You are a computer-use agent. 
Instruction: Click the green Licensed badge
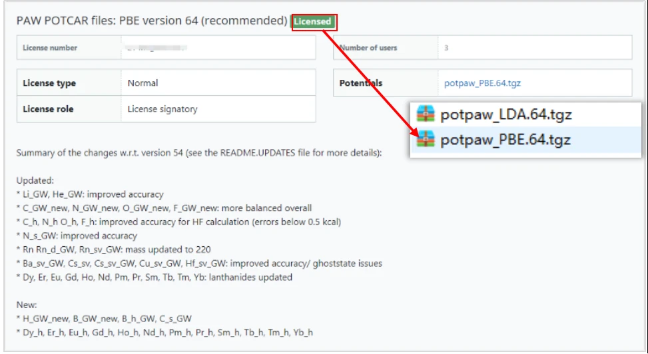click(313, 22)
